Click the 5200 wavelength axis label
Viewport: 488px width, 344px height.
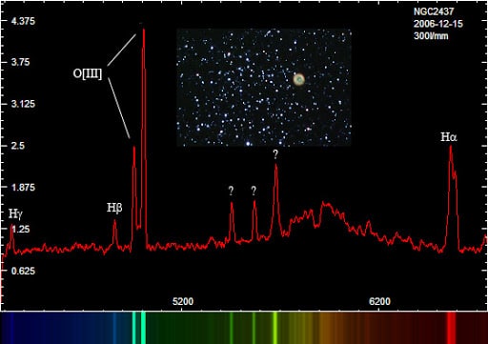pyautogui.click(x=183, y=301)
